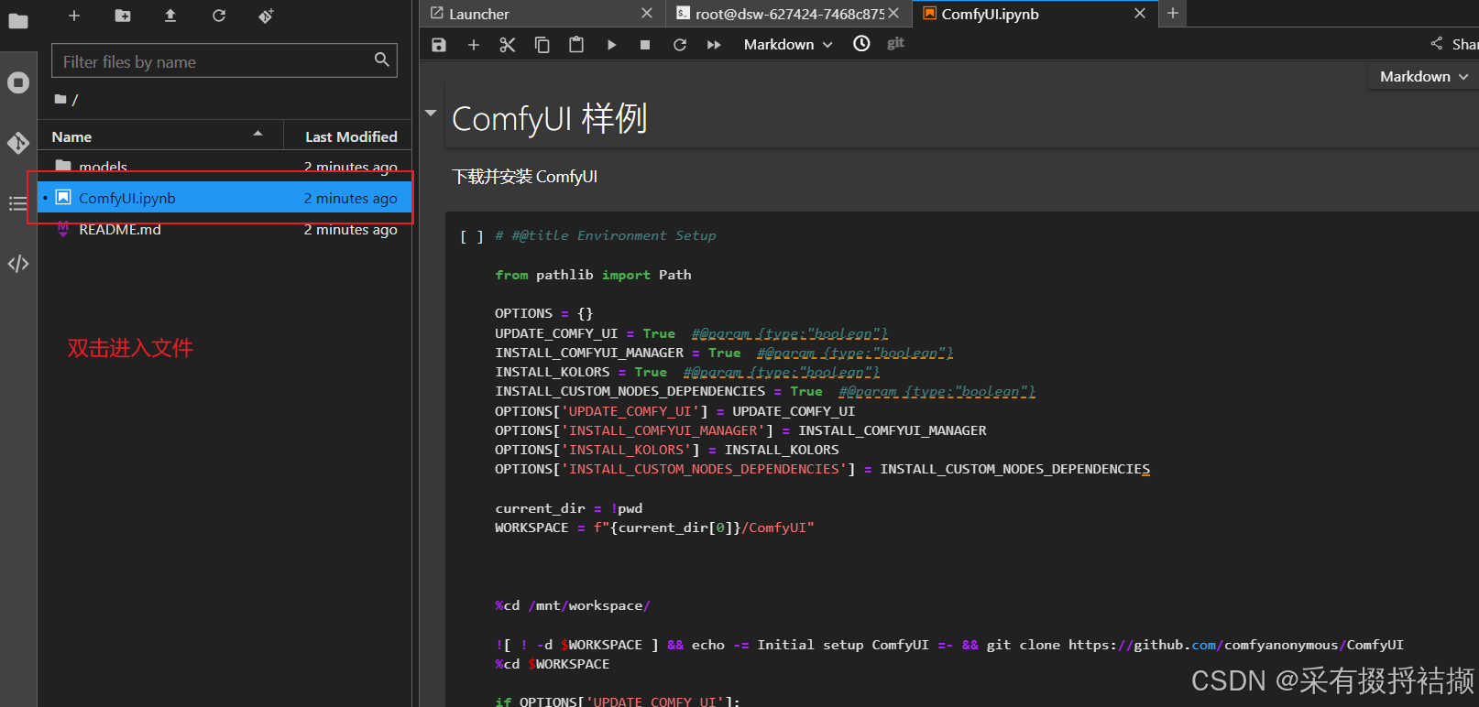Click the 'from pathlib import Path' line
1479x707 pixels.
(593, 275)
